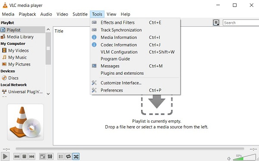Choose Effects and Filters

(x=135, y=22)
